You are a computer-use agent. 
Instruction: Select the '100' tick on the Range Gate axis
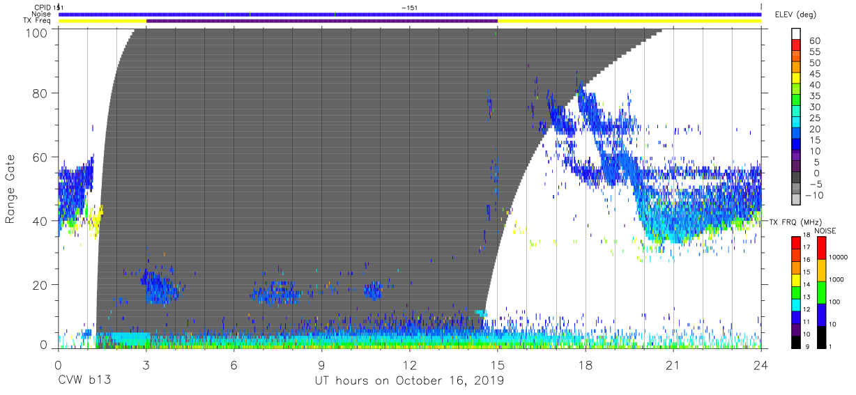click(x=38, y=32)
